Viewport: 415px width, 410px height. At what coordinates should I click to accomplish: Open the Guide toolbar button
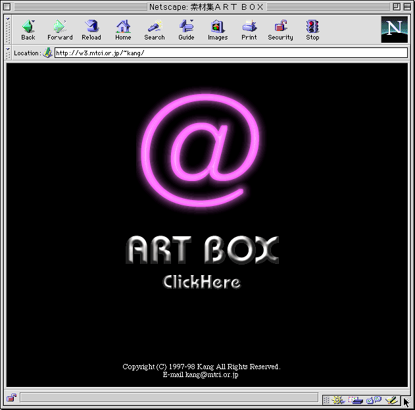point(186,30)
